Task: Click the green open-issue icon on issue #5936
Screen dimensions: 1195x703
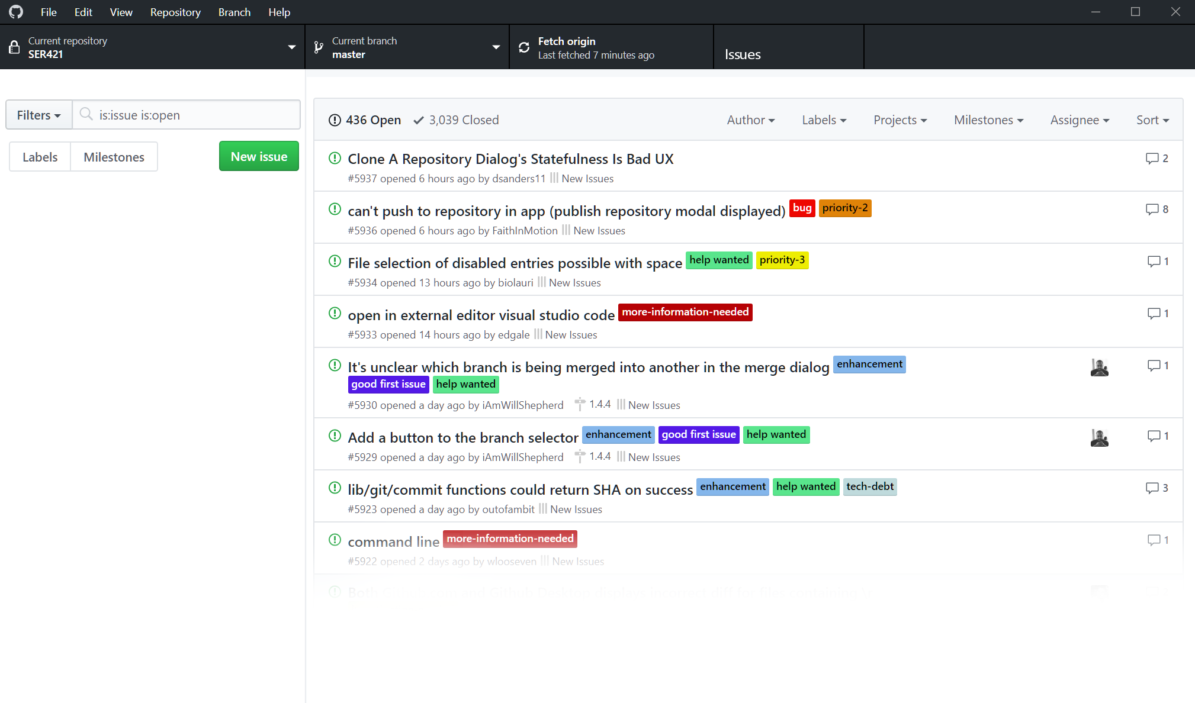Action: (x=335, y=209)
